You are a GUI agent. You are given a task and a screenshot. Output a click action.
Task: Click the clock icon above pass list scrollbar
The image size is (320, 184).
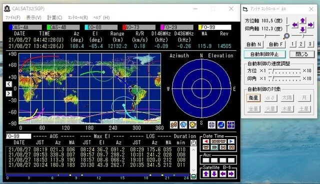click(193, 143)
